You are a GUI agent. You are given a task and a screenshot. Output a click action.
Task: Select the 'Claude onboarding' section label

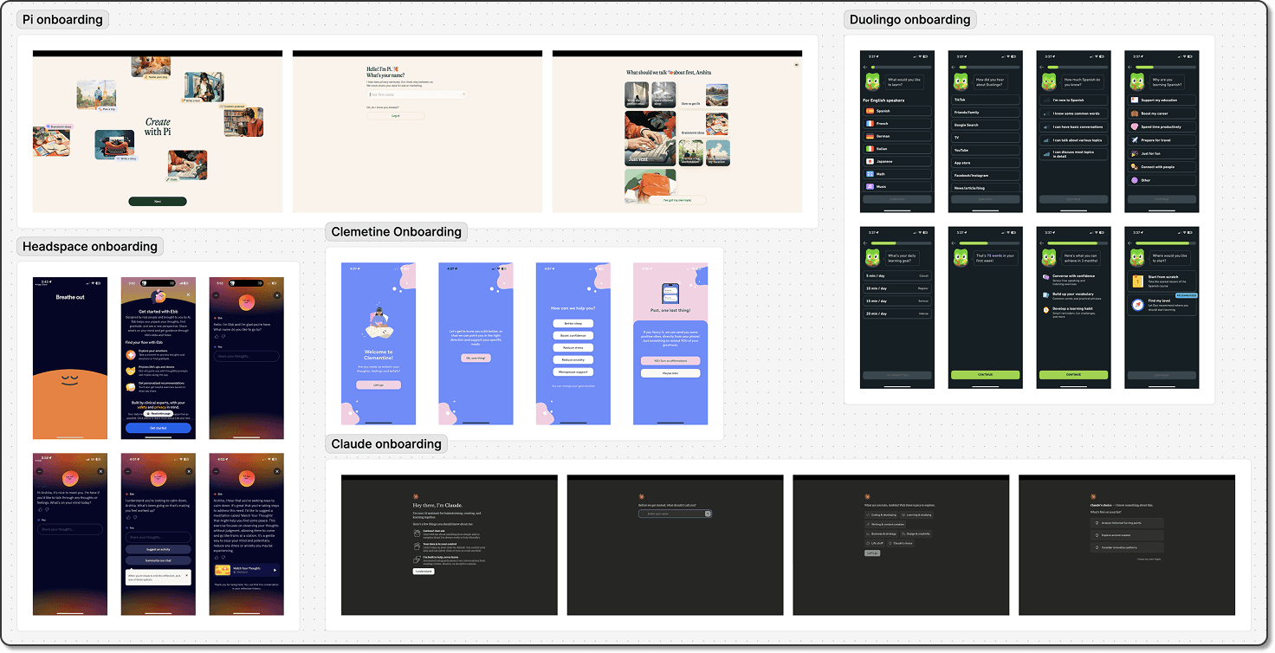(386, 443)
